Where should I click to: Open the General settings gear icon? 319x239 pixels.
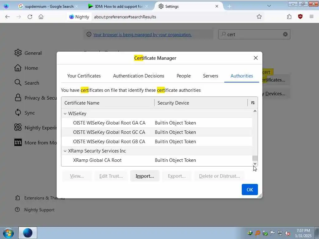(x=18, y=53)
